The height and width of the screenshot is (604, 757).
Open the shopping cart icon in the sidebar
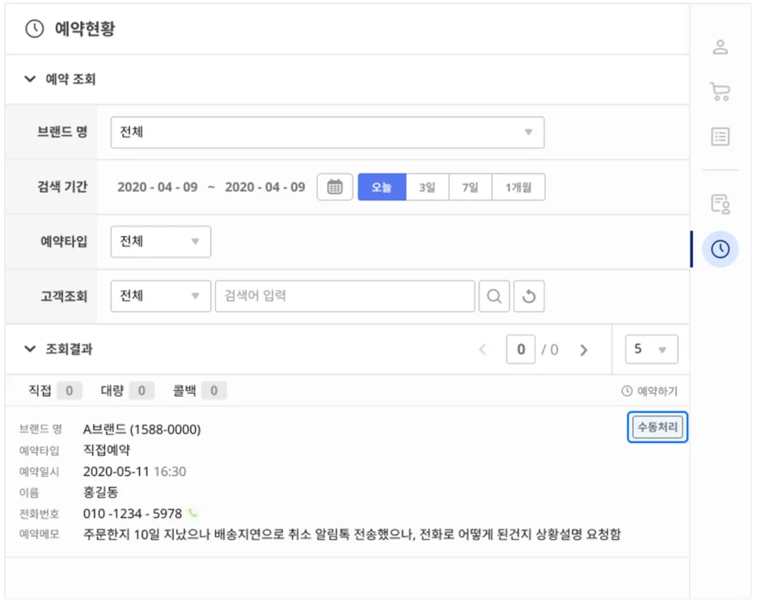pyautogui.click(x=721, y=91)
